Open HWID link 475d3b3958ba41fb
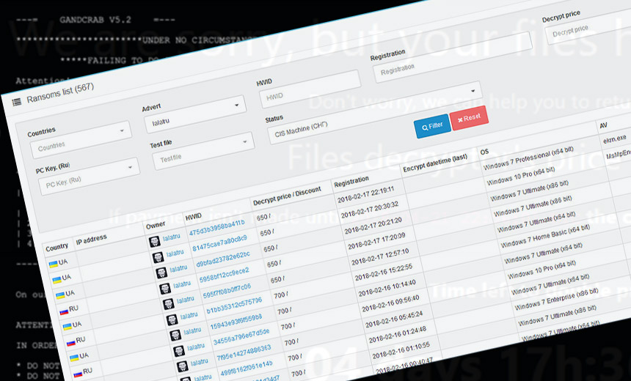The height and width of the screenshot is (381, 631). click(217, 227)
